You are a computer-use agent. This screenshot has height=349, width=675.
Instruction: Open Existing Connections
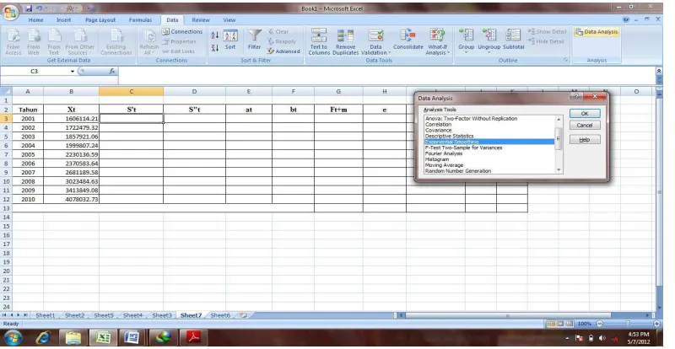[116, 42]
